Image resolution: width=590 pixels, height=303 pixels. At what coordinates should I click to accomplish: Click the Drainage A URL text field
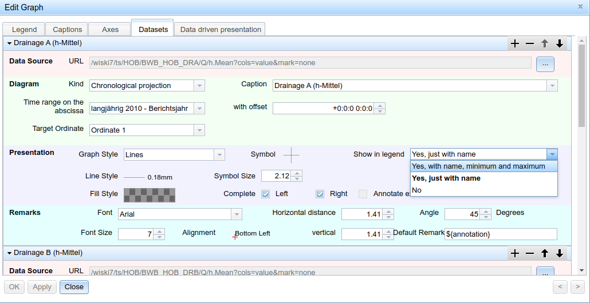[x=310, y=63]
